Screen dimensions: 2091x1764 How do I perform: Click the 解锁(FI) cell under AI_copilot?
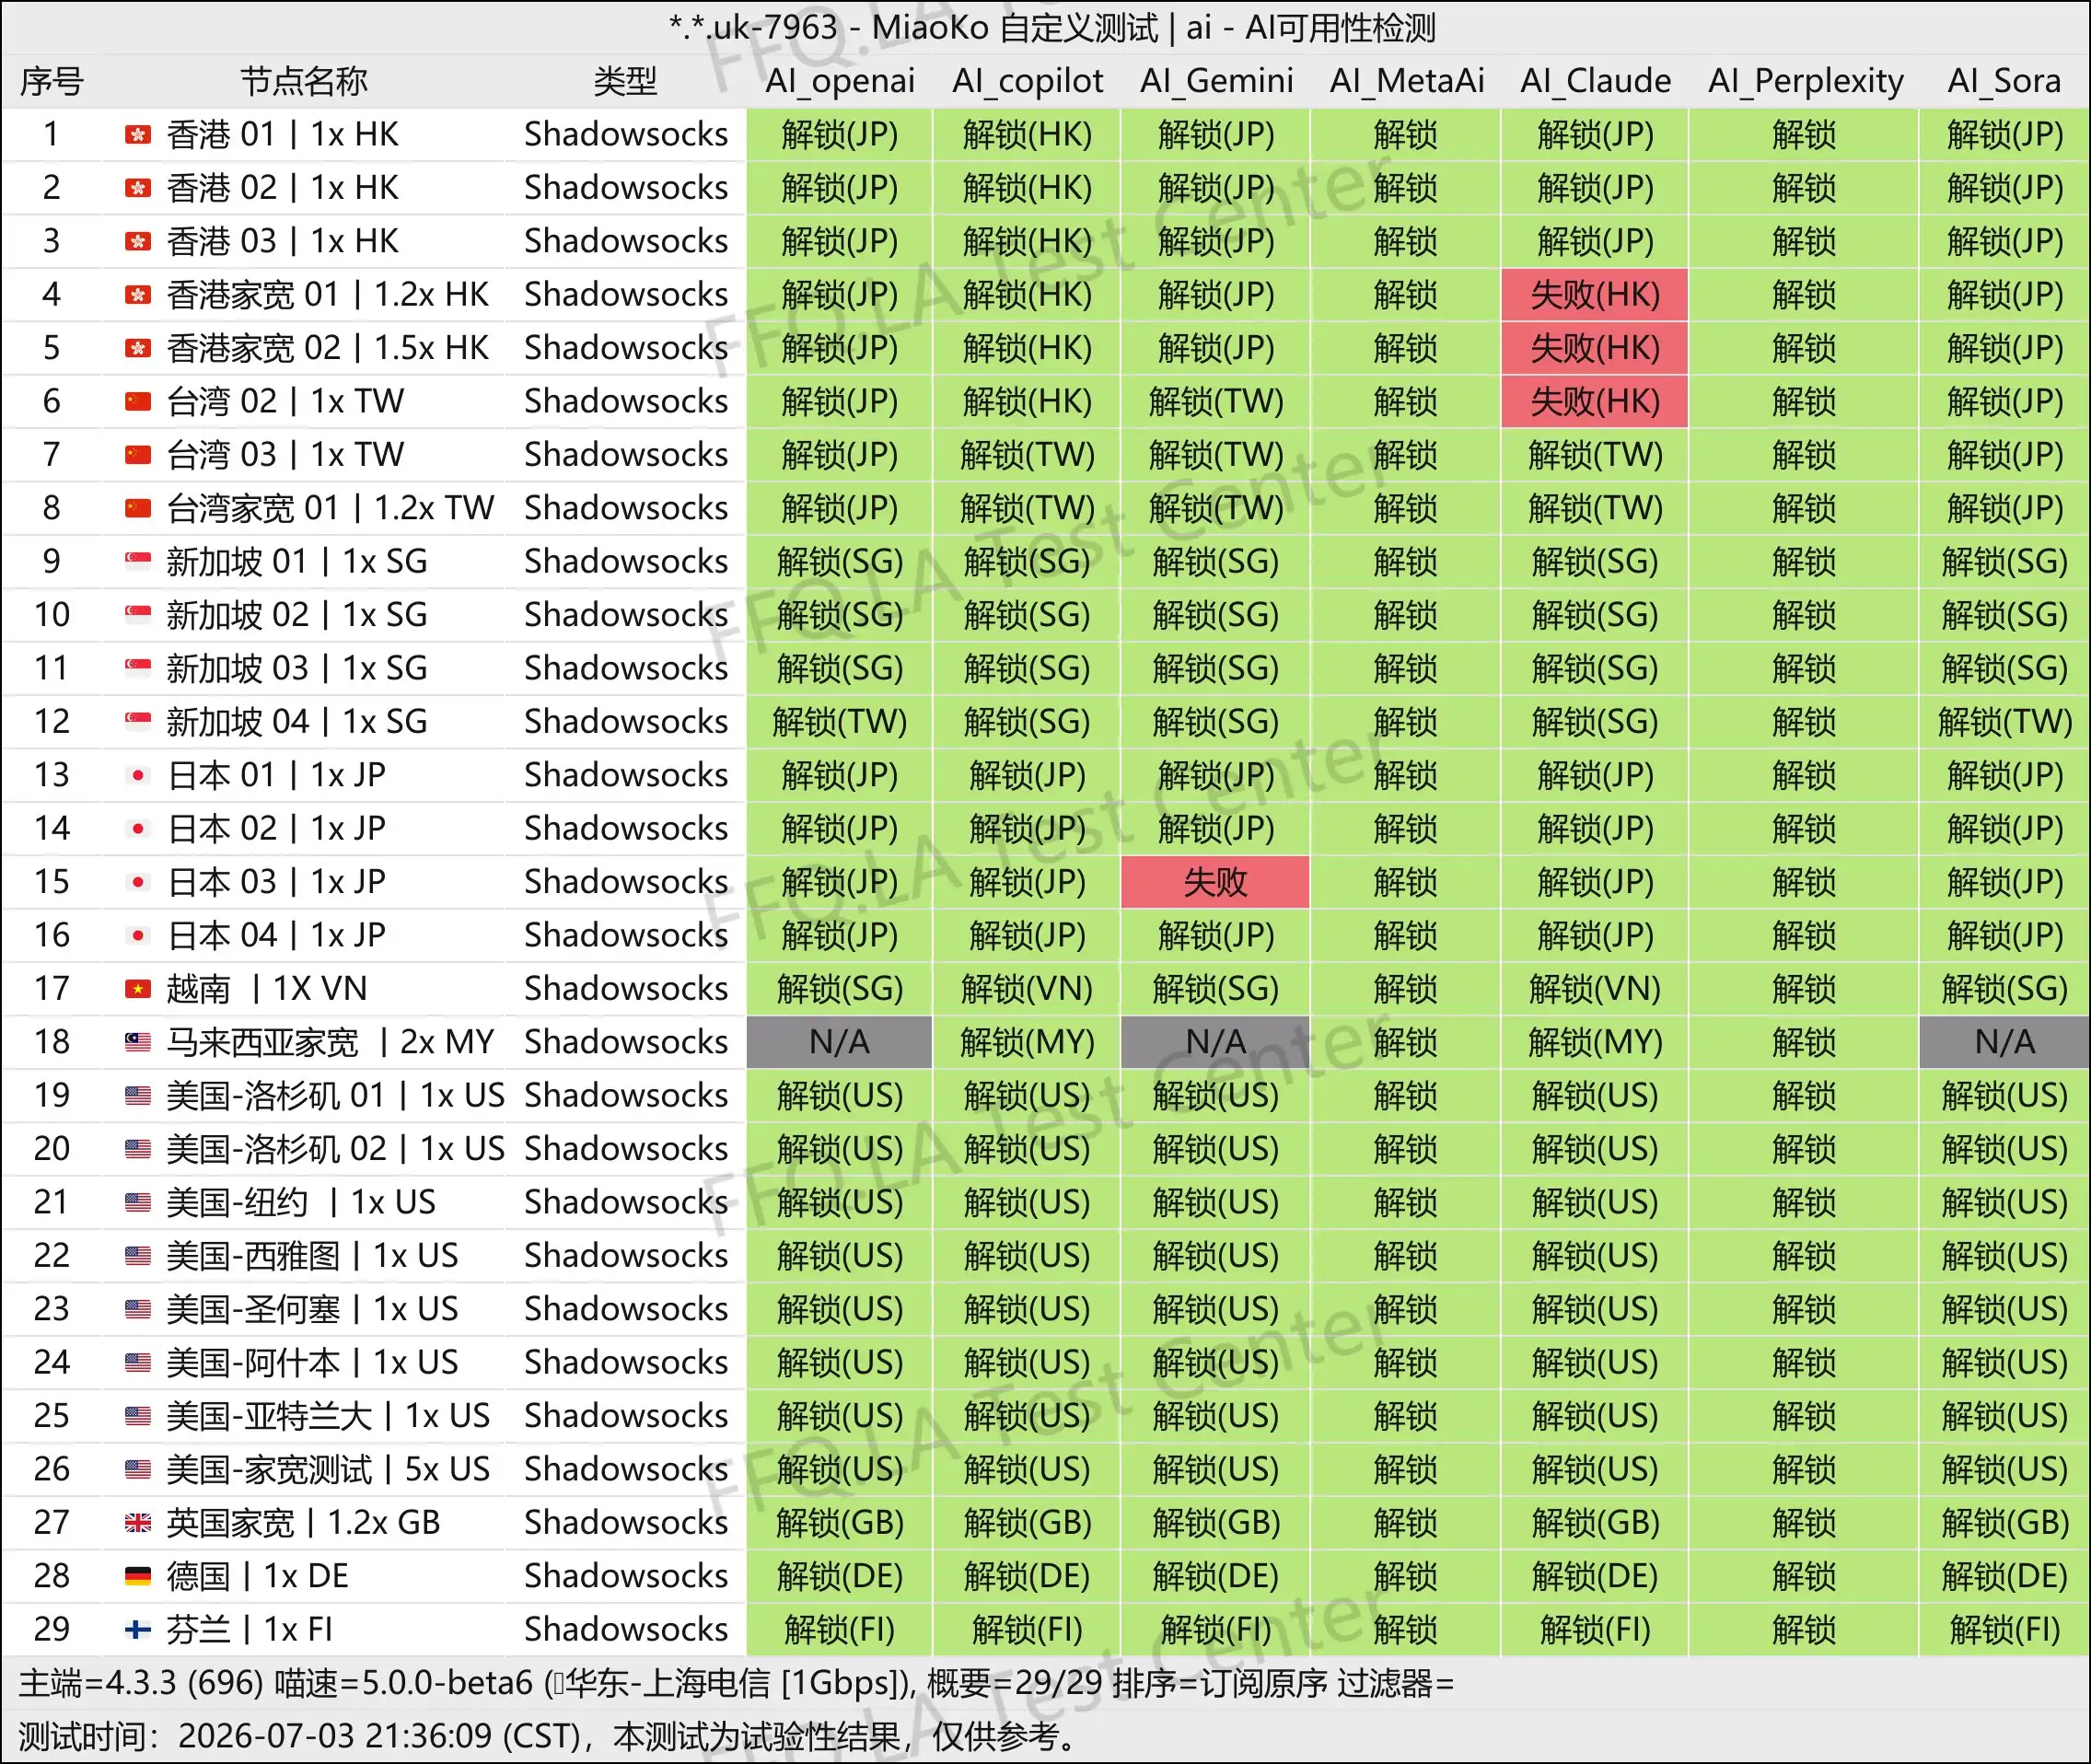[1028, 1630]
